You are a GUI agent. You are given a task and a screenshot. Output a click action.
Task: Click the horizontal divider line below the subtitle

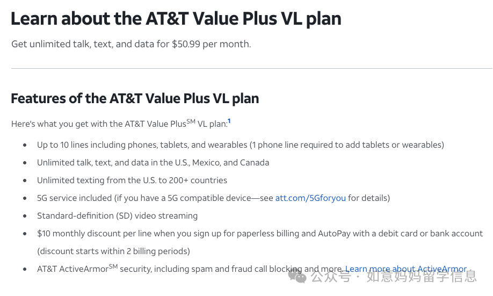click(x=252, y=68)
